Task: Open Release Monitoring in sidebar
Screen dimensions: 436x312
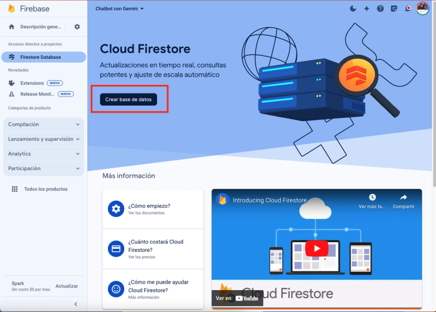Action: (37, 94)
